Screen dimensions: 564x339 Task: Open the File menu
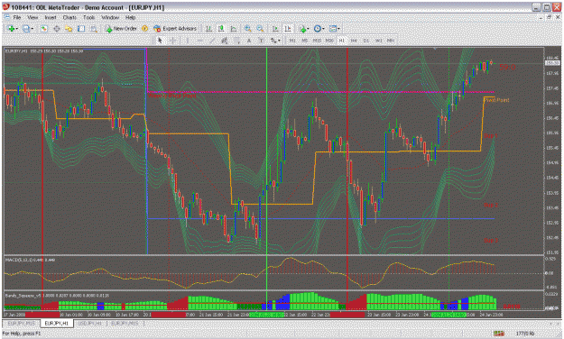[x=17, y=17]
